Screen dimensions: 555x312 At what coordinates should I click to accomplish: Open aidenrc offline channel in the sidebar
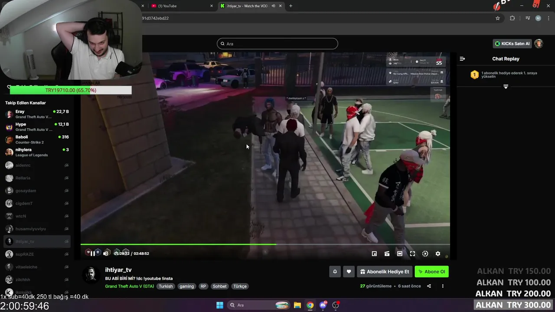(x=37, y=165)
